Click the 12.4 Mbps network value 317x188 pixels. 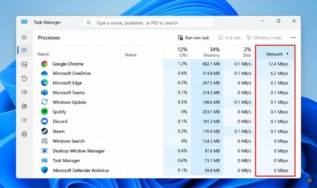[x=278, y=64]
